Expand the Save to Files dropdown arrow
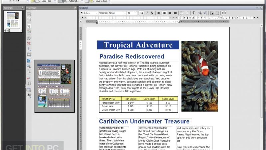Image resolution: width=266 pixels, height=150 pixels. coord(109,1)
